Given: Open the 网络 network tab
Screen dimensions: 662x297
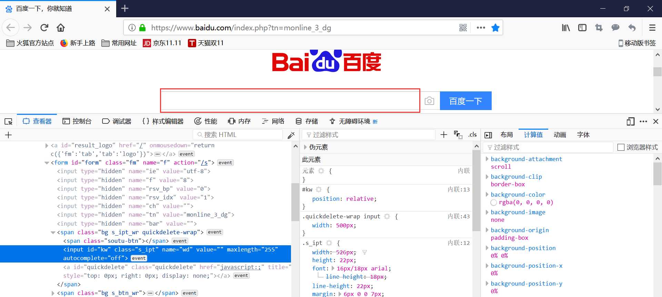Looking at the screenshot, I should 273,121.
